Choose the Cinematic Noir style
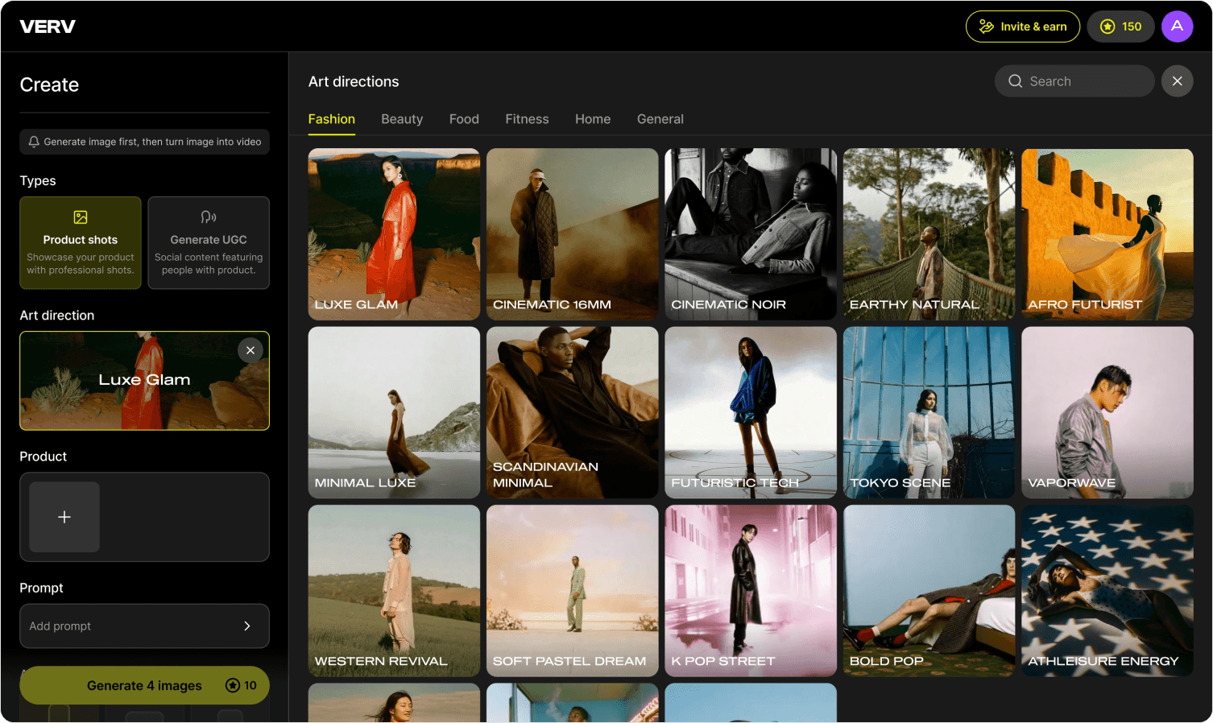The height and width of the screenshot is (723, 1213). tap(751, 234)
